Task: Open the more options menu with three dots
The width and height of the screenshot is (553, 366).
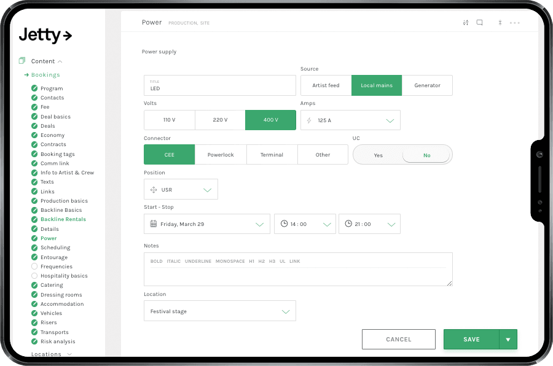Action: (x=515, y=23)
